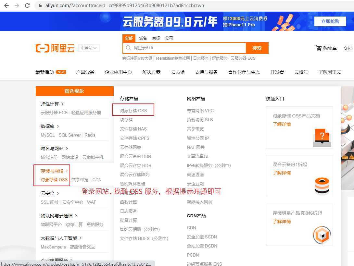Click the browser forward arrow
The width and height of the screenshot is (354, 266).
[x=17, y=6]
